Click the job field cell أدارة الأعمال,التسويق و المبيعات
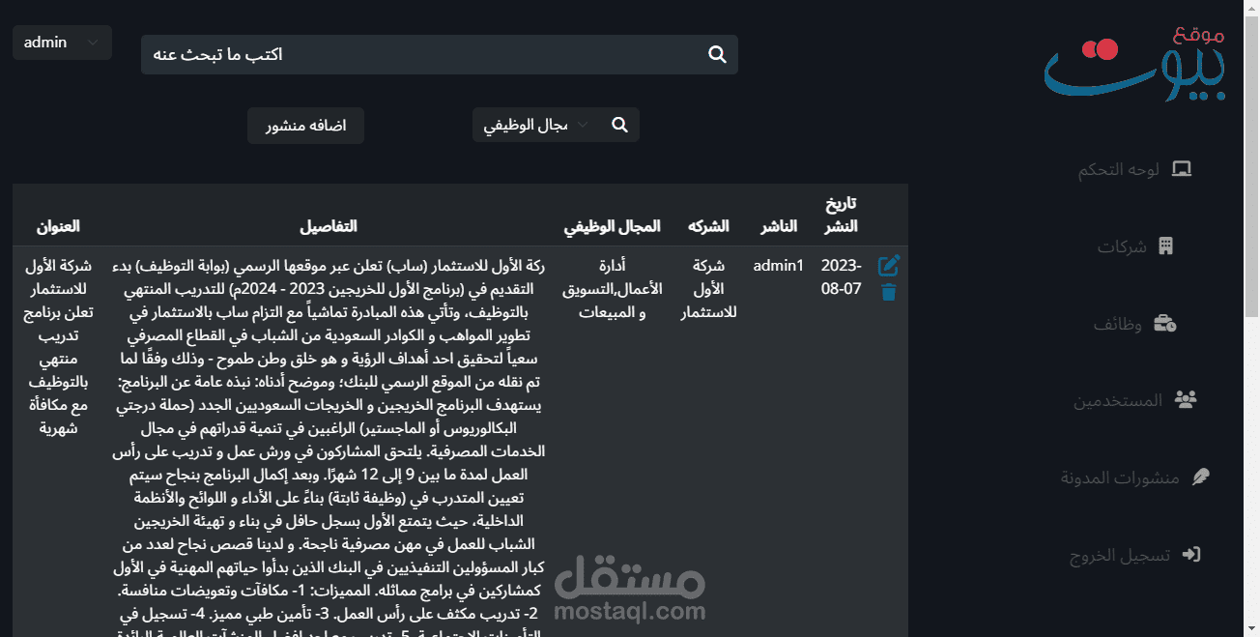Screen dimensions: 1260x637 click(x=613, y=289)
